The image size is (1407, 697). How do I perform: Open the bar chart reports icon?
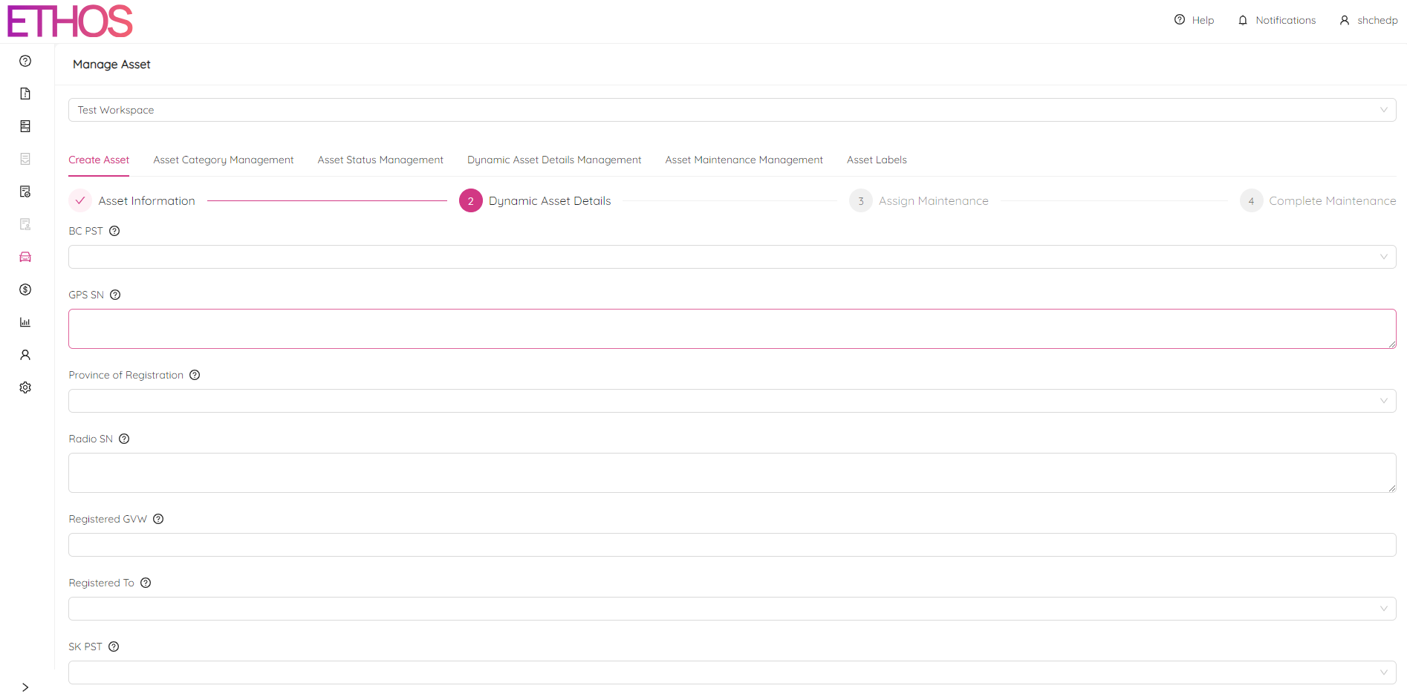click(x=25, y=322)
